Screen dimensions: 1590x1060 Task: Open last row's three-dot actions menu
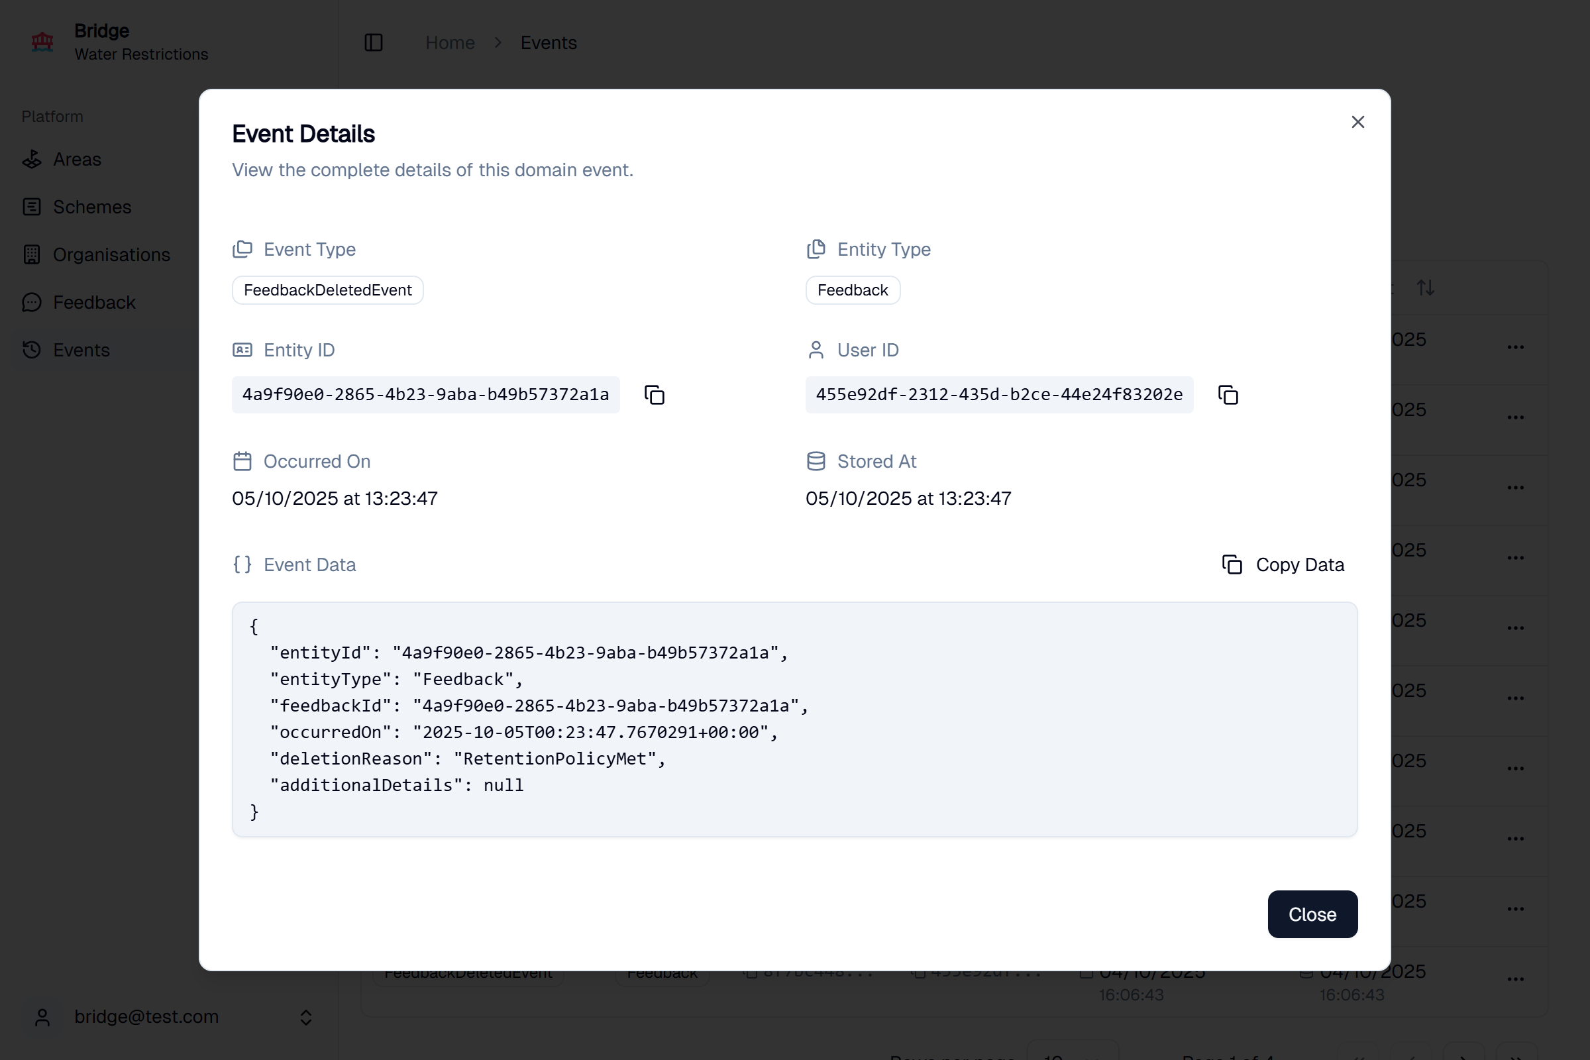1515,979
